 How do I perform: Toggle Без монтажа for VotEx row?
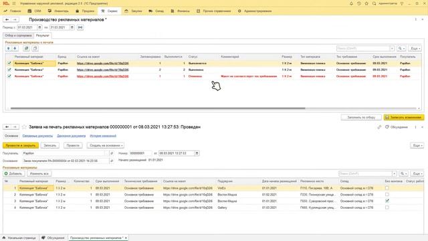387,188
